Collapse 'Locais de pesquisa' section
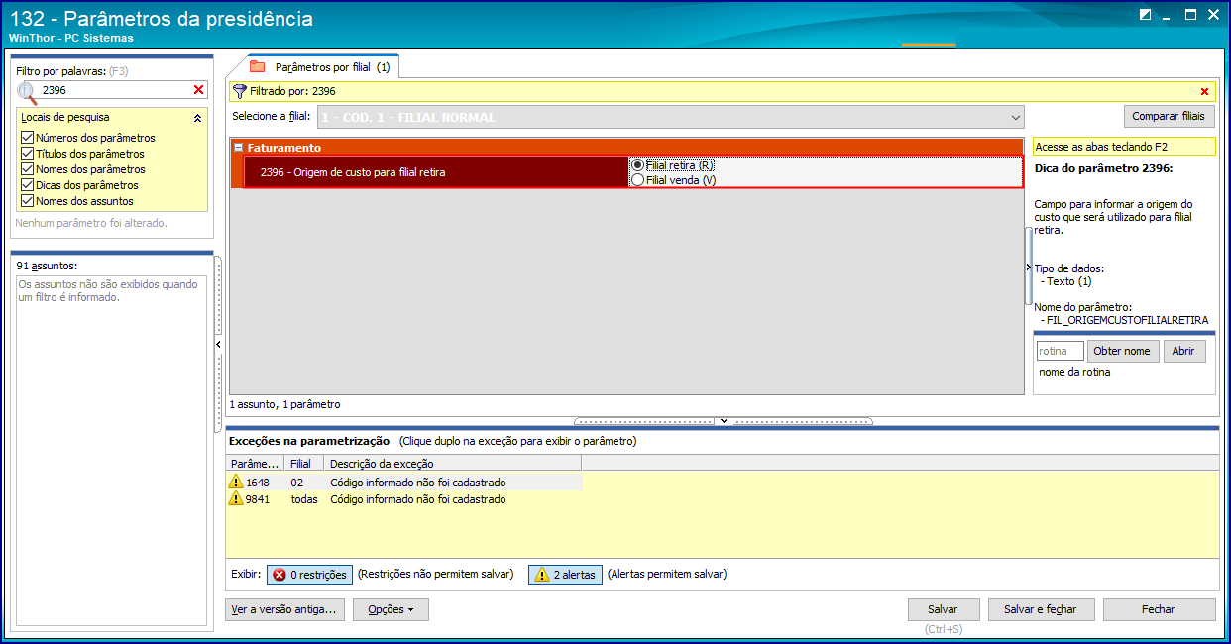This screenshot has width=1231, height=644. click(197, 118)
